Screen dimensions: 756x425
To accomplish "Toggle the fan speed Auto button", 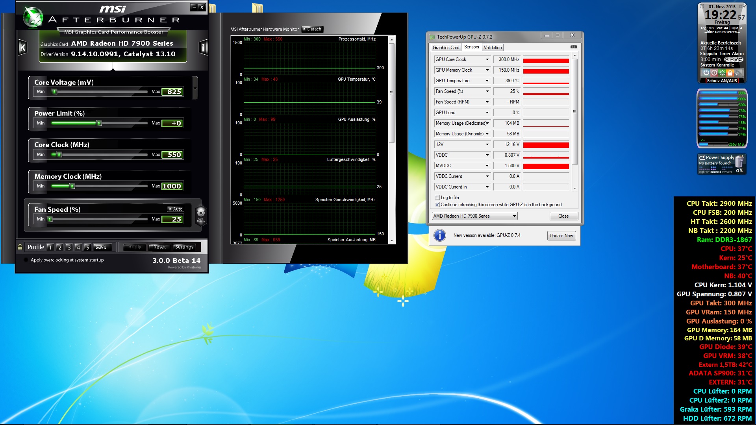I will (176, 209).
